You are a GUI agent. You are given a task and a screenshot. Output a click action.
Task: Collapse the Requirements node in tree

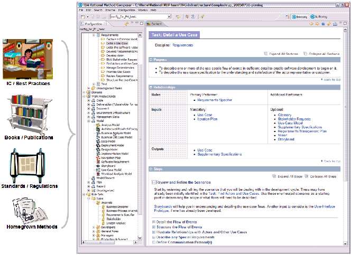94,35
